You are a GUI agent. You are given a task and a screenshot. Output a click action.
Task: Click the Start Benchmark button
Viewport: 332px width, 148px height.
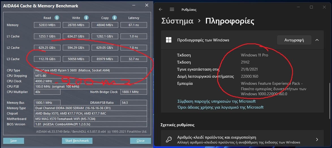77,141
